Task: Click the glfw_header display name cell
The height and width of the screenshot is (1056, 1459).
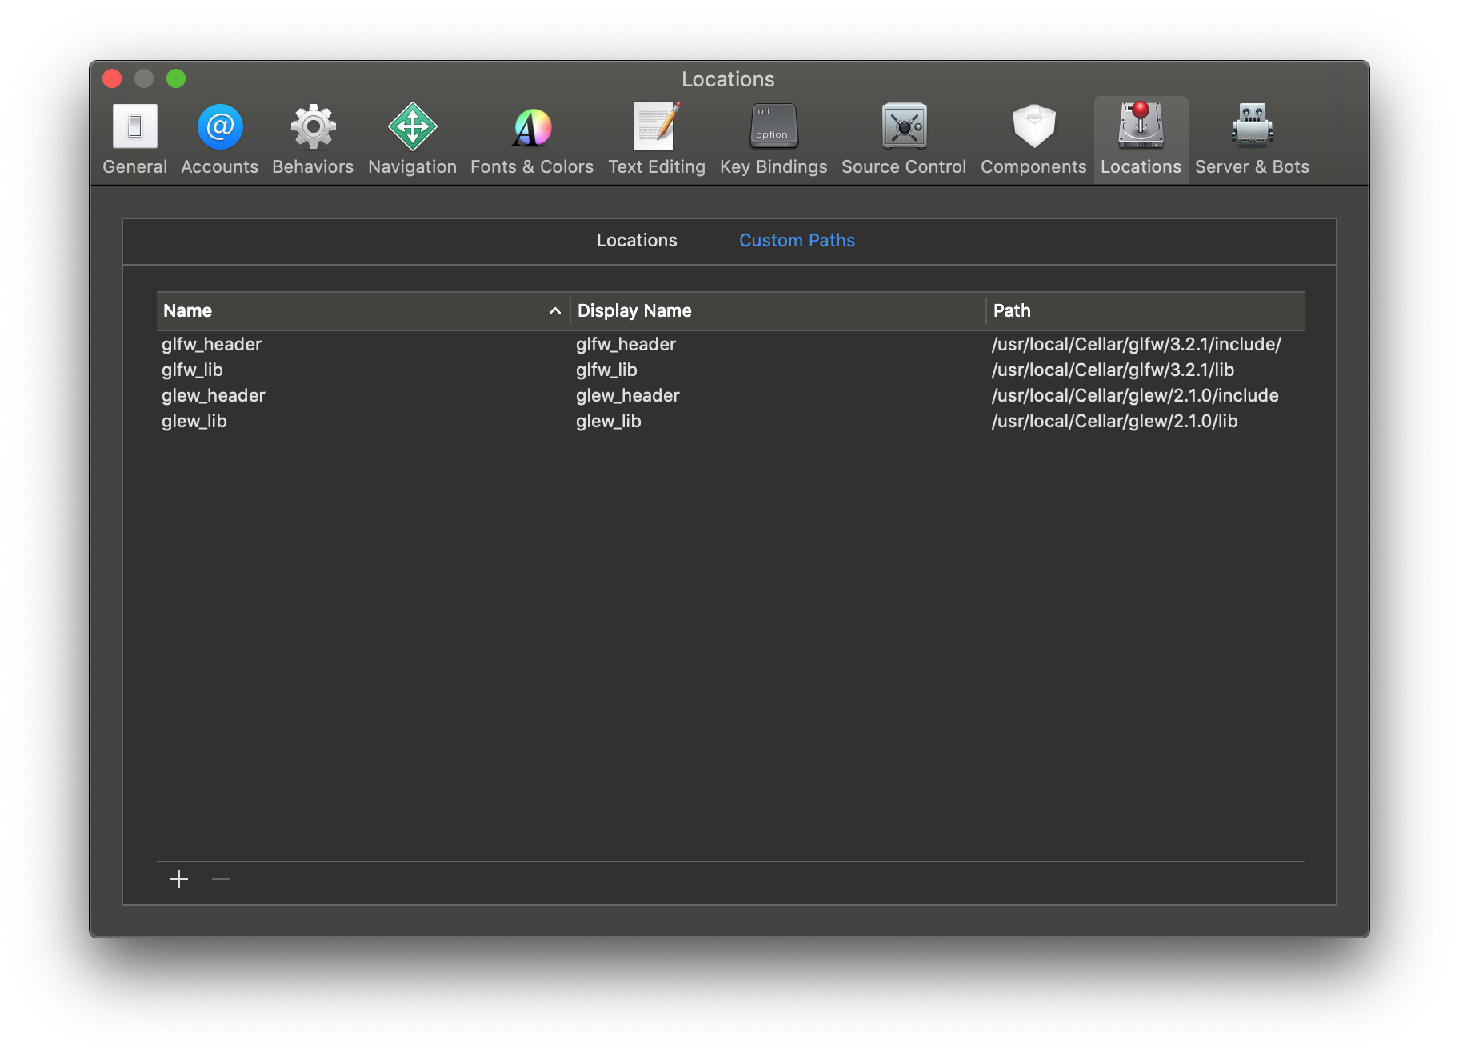Action: (626, 344)
